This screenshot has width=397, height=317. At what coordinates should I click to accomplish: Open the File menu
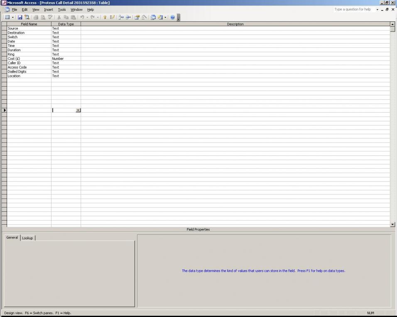tap(15, 10)
